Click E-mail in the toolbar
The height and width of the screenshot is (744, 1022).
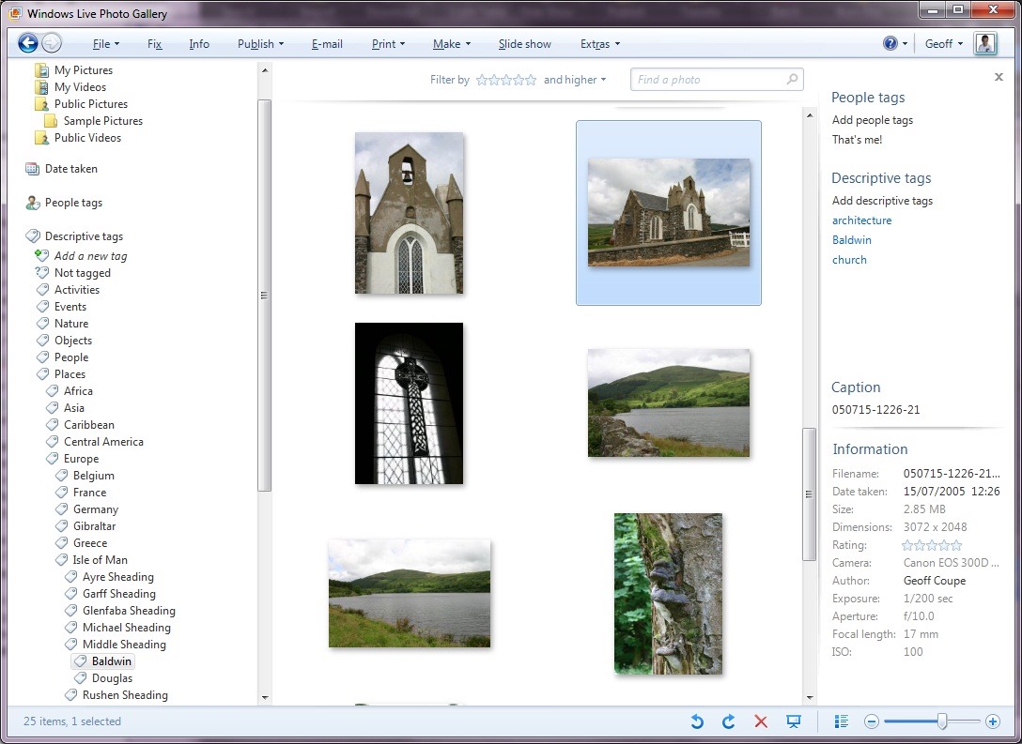click(x=327, y=44)
